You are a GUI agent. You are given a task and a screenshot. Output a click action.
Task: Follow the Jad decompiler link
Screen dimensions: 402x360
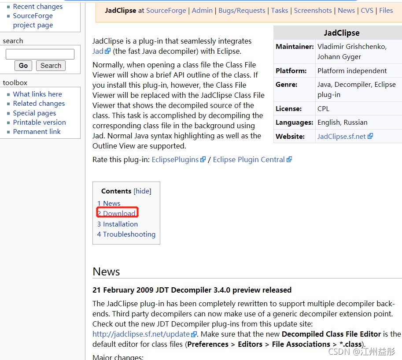click(x=98, y=51)
